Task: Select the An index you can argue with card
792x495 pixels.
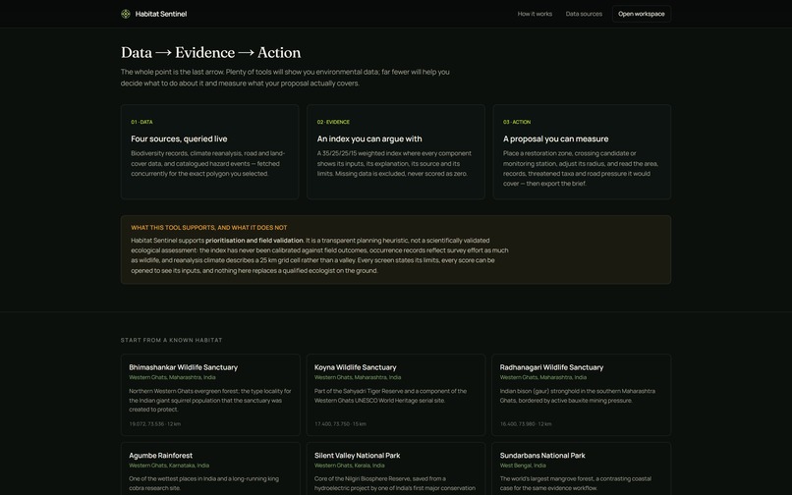Action: 395,152
